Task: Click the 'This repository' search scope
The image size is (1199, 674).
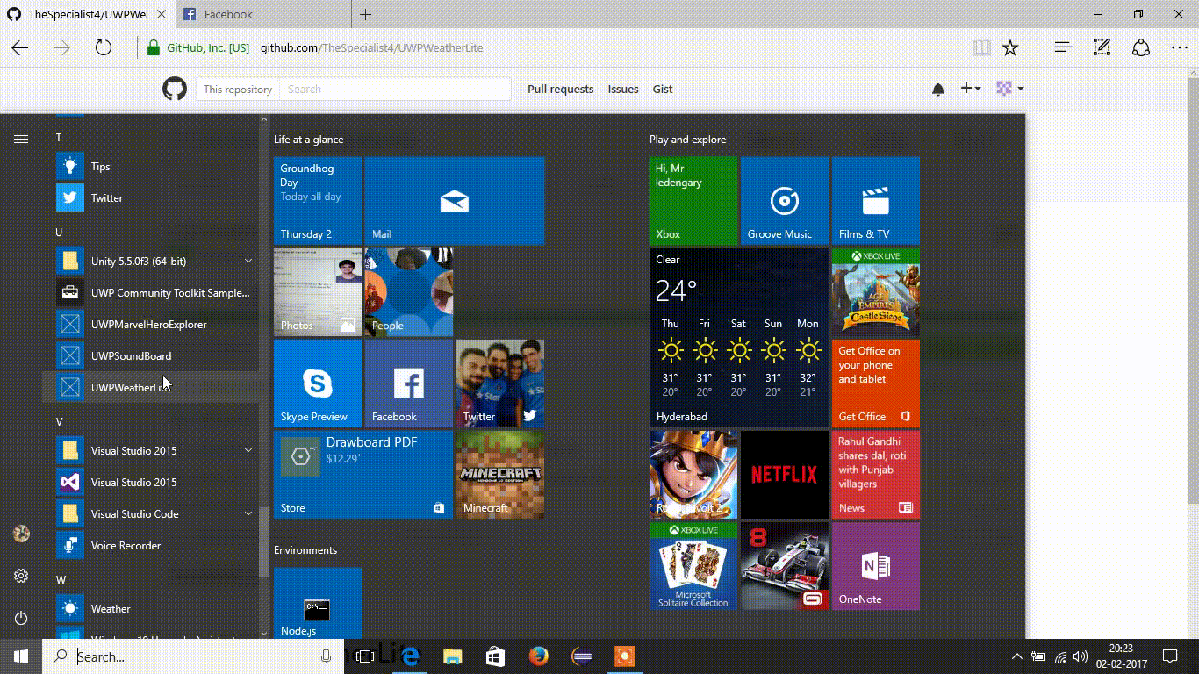Action: (238, 89)
